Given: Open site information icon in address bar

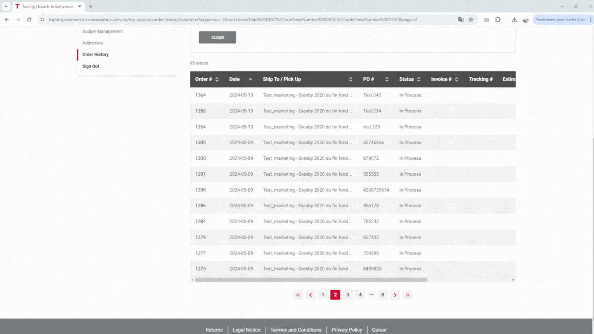Looking at the screenshot, I should coord(42,20).
